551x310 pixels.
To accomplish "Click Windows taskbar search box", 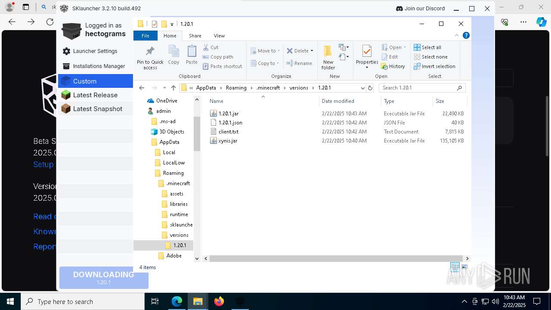I will click(x=83, y=301).
